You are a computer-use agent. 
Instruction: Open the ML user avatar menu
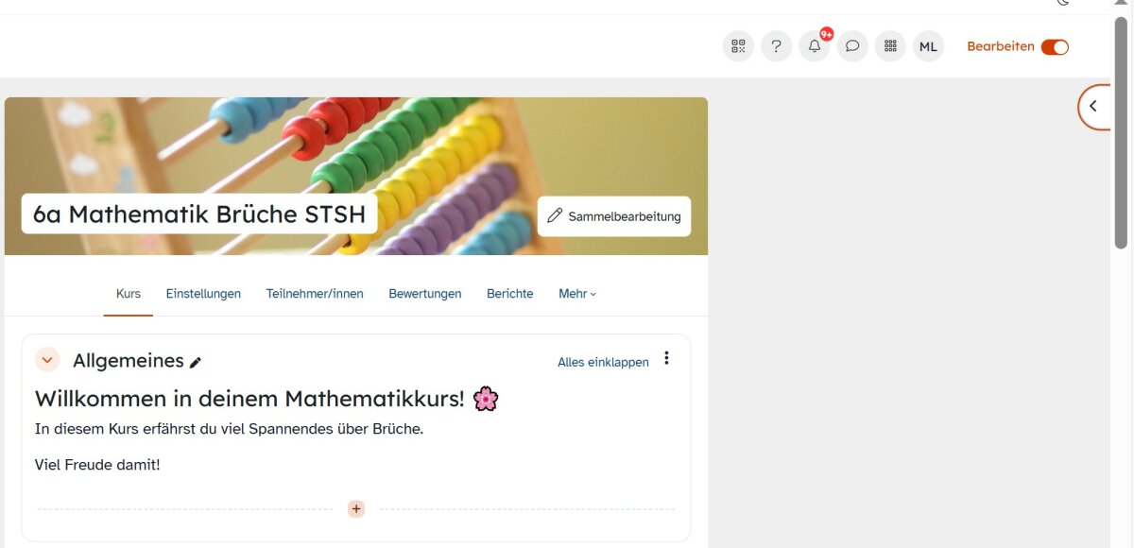(x=928, y=46)
